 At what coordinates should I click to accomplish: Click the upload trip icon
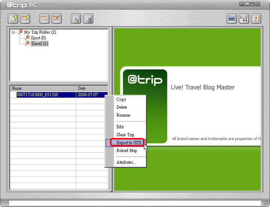coord(25,19)
